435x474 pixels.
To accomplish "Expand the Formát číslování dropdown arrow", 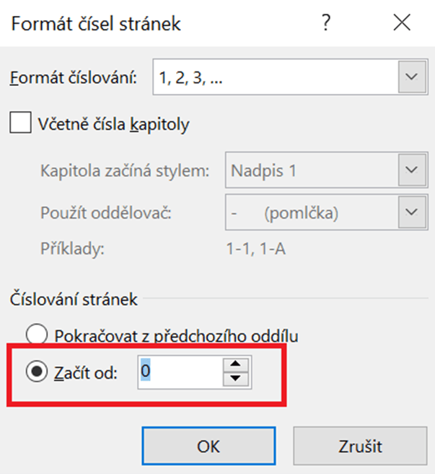I will click(x=411, y=76).
